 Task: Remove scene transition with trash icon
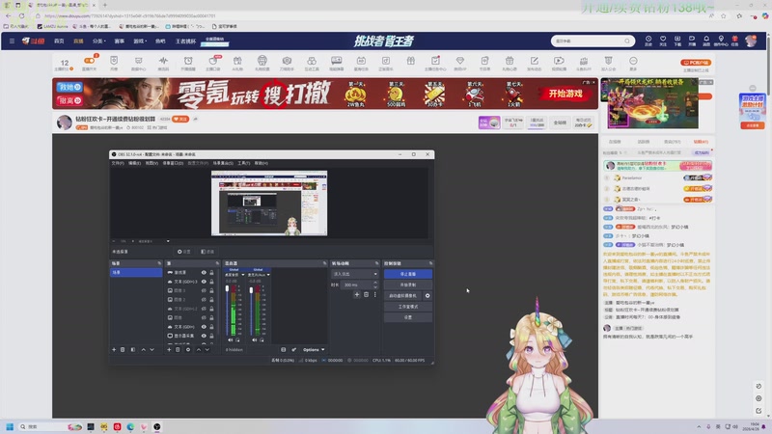(x=366, y=294)
